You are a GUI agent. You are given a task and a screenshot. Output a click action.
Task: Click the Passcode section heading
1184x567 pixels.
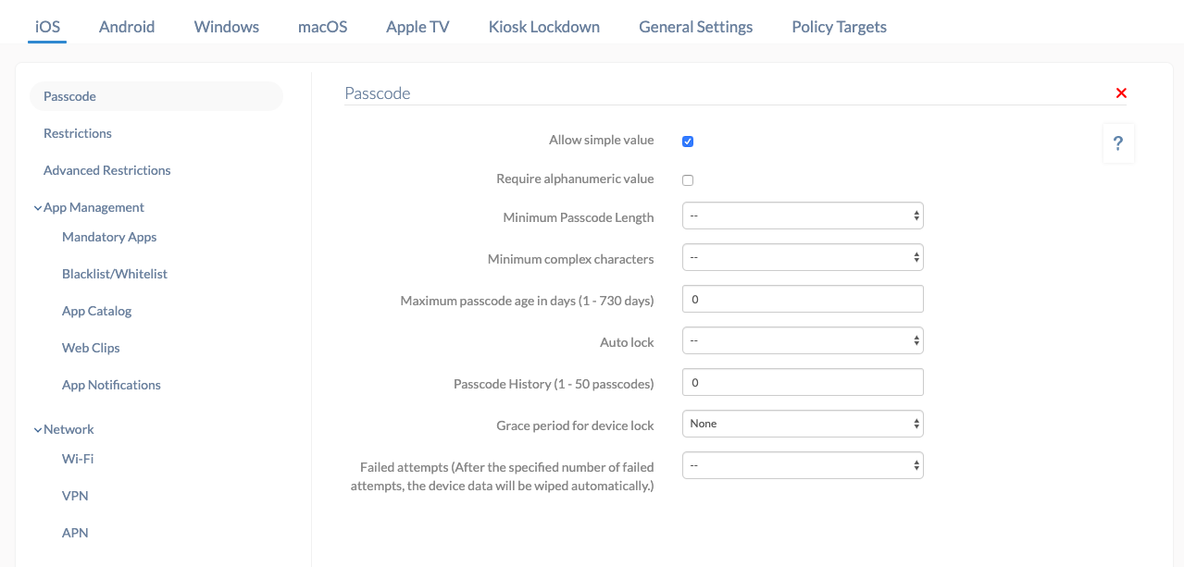click(378, 93)
